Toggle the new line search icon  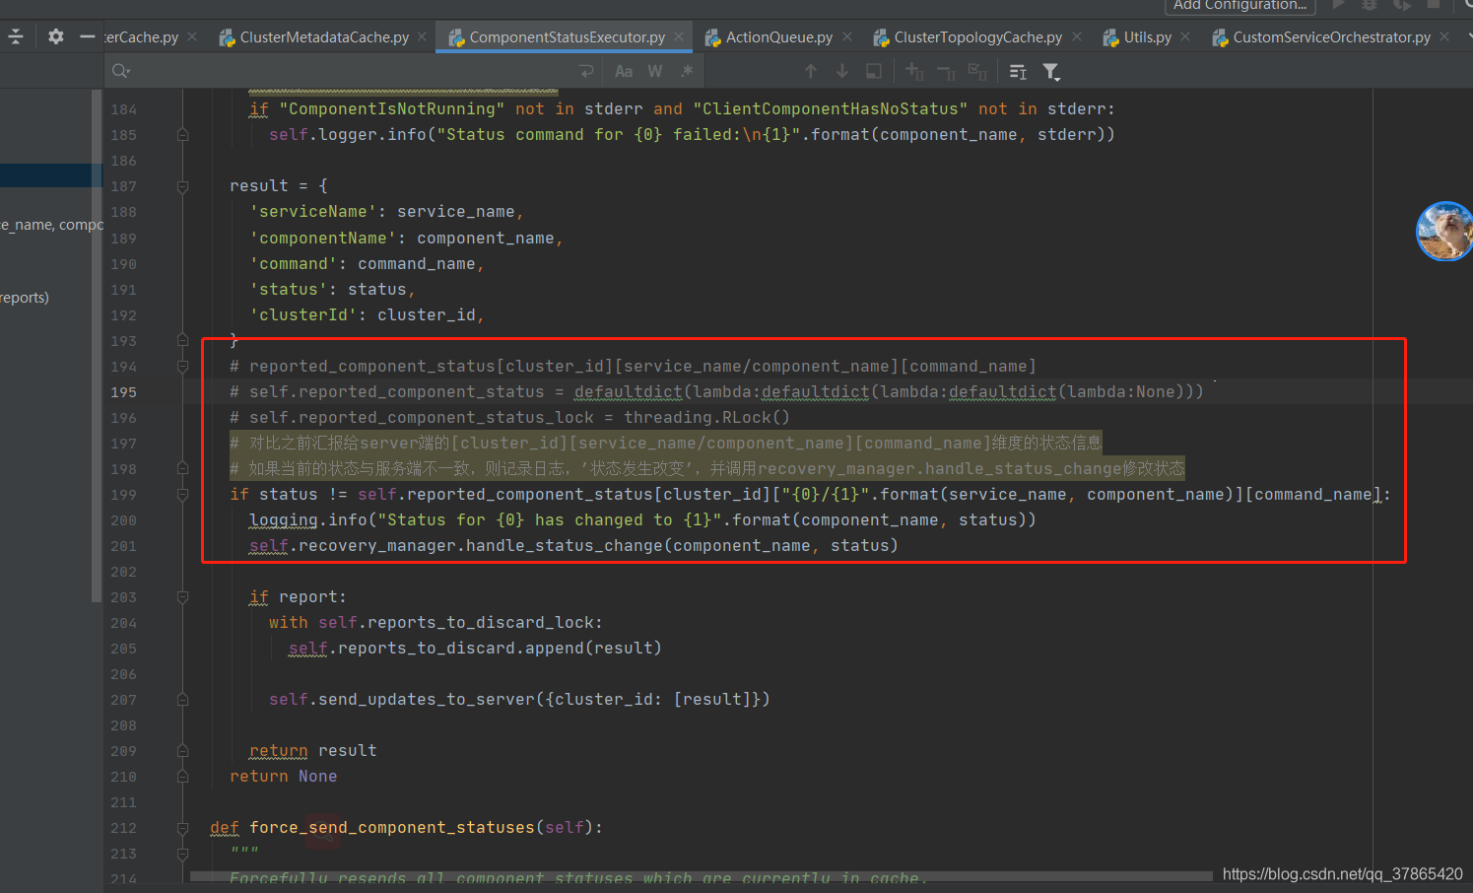tap(586, 71)
